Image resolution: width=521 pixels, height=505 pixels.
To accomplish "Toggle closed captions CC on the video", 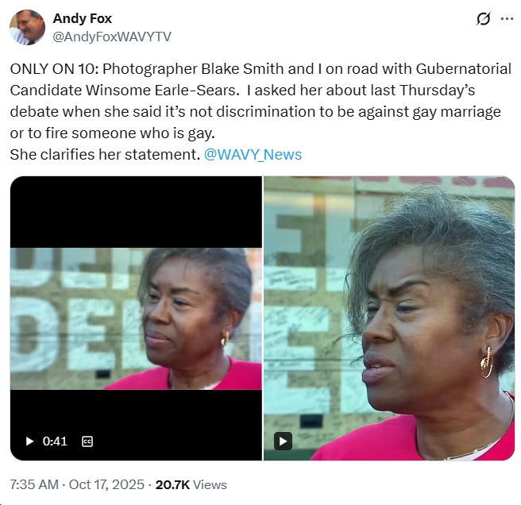I will tap(87, 441).
